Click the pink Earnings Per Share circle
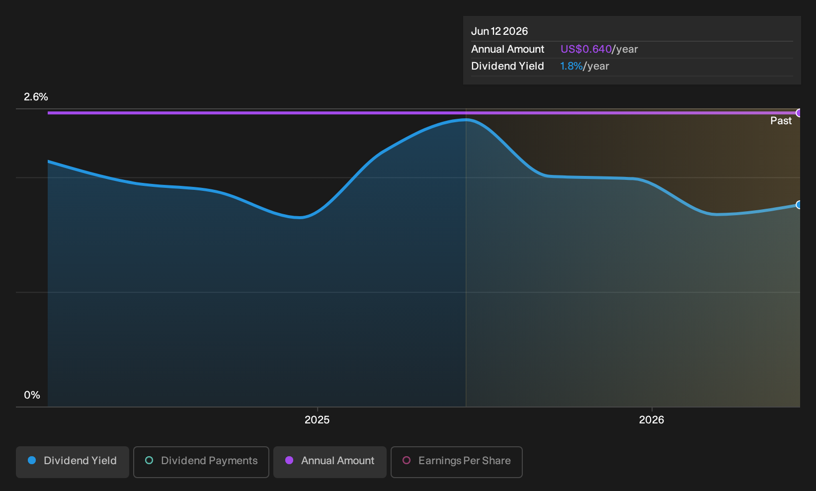The height and width of the screenshot is (491, 816). tap(407, 460)
